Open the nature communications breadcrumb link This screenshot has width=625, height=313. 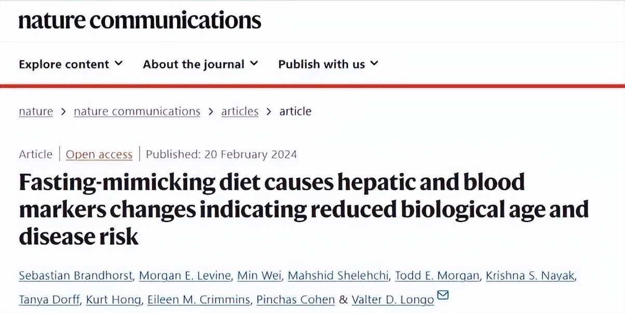[x=137, y=111]
